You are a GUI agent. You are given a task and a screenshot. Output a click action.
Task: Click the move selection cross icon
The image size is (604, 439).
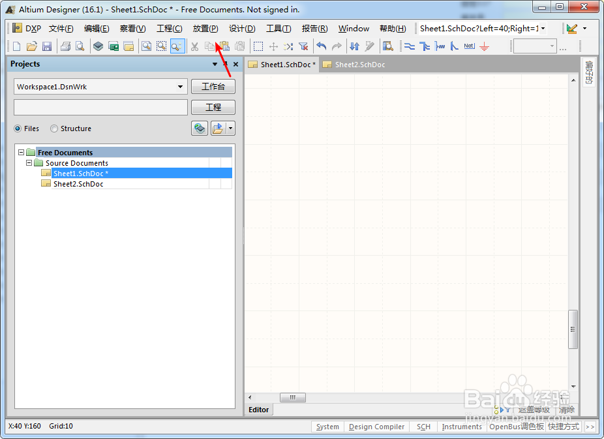tap(273, 46)
